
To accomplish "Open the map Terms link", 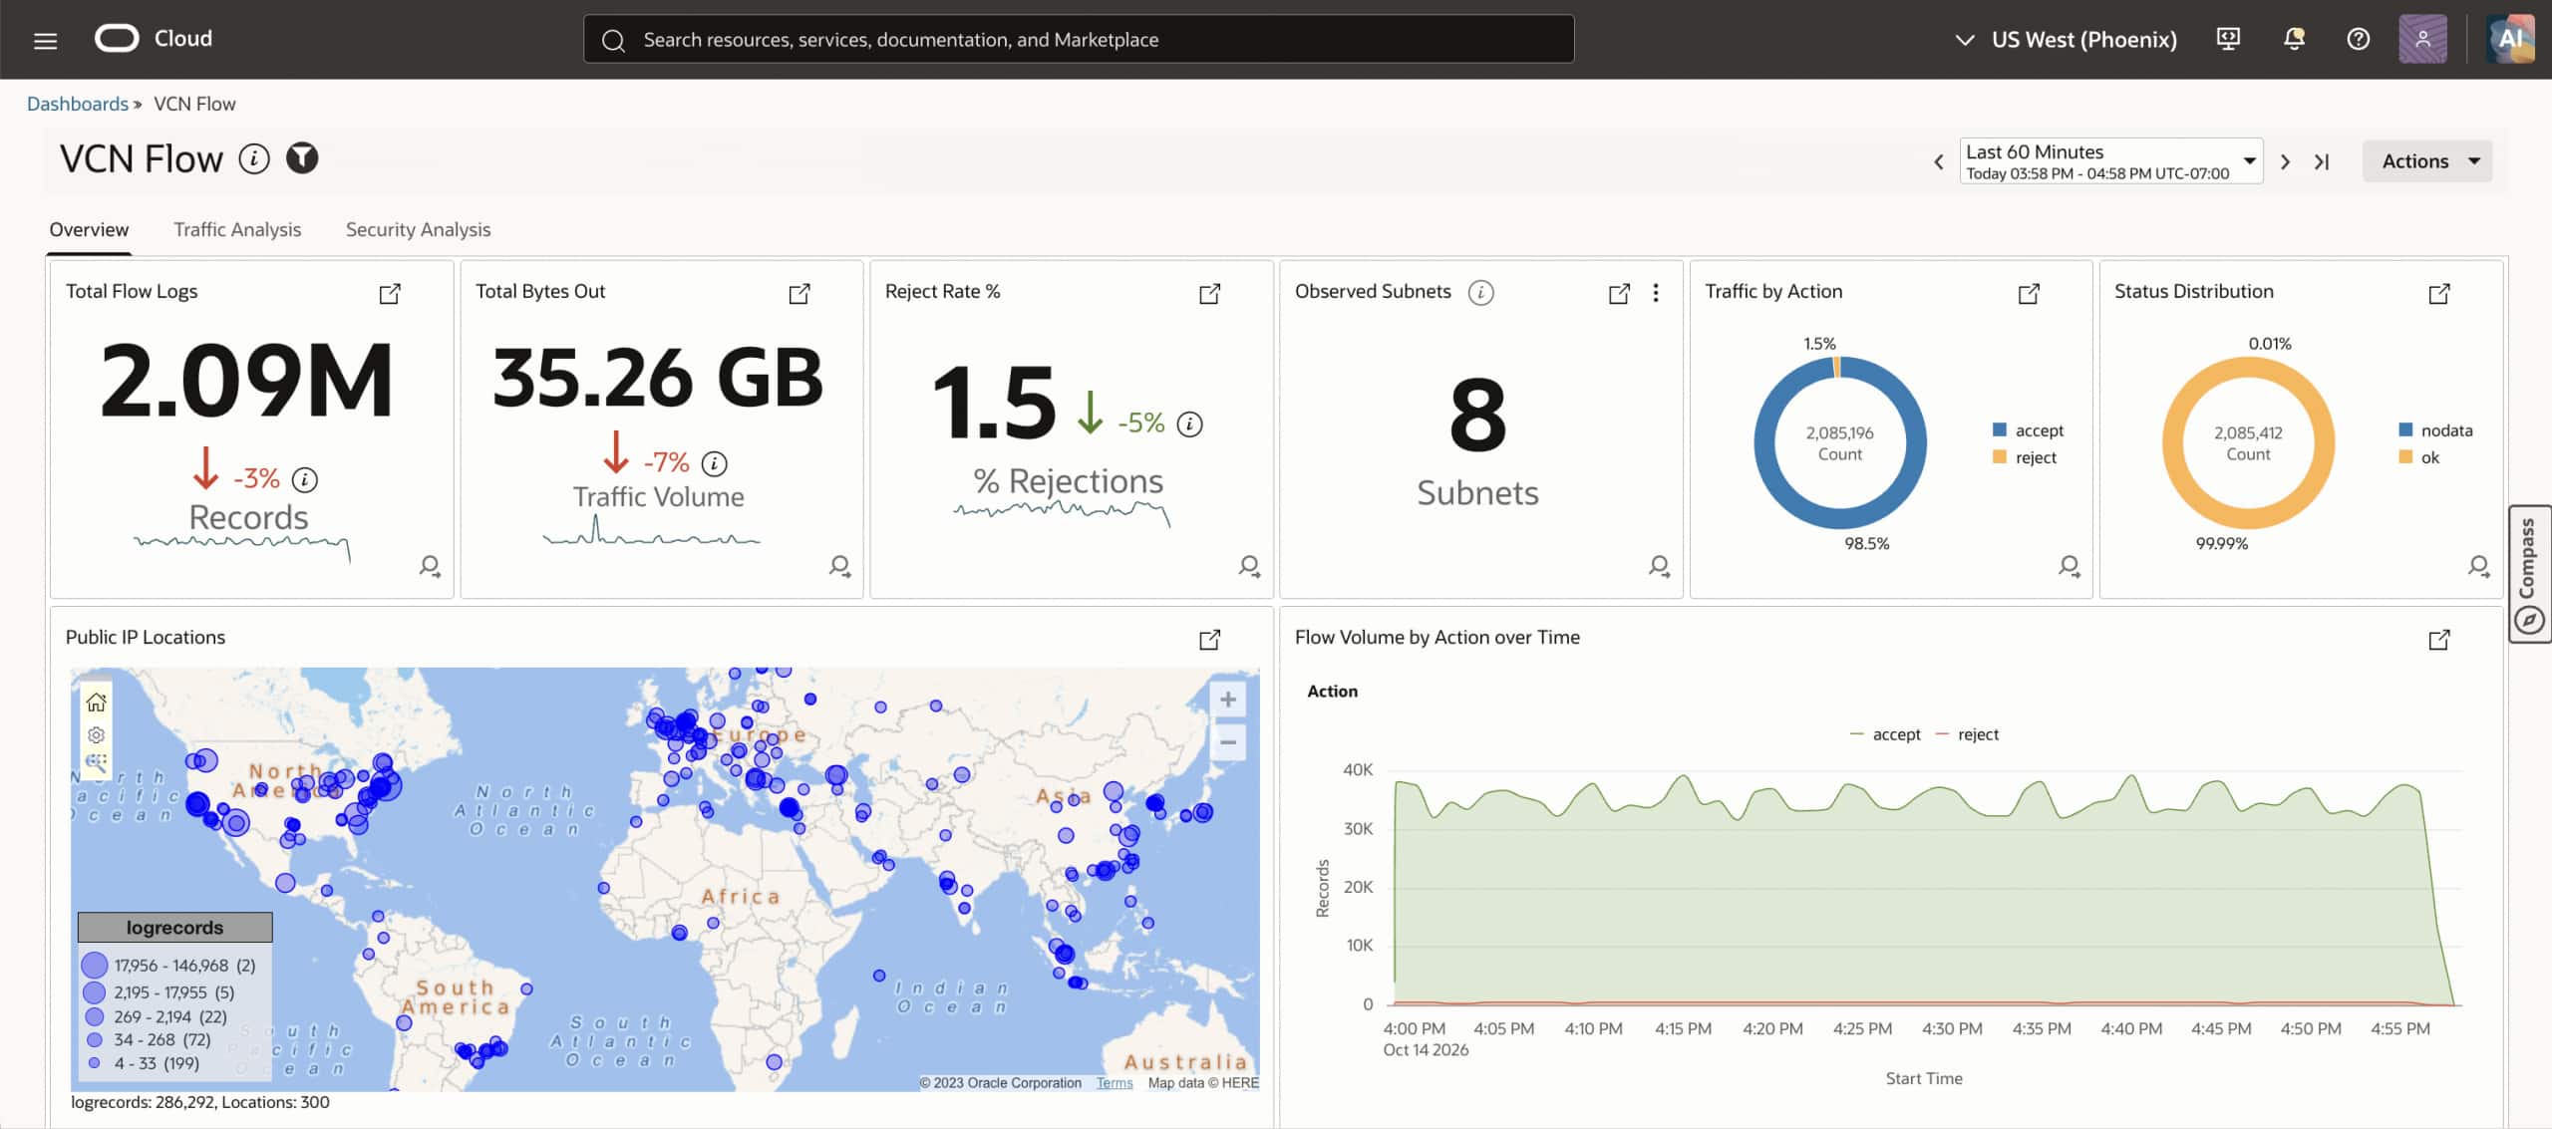I will click(1115, 1083).
